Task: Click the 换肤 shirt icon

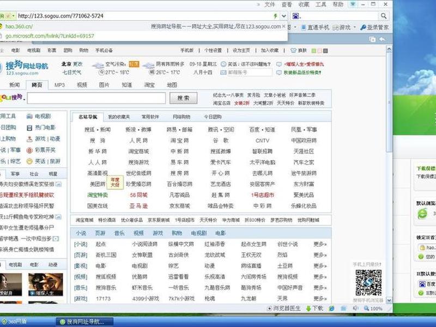Action: 293,50
